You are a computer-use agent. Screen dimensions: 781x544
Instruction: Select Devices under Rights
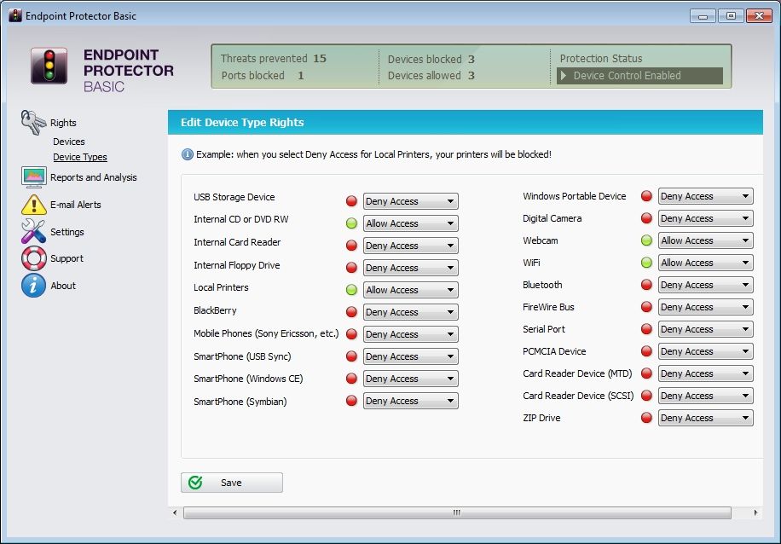69,142
